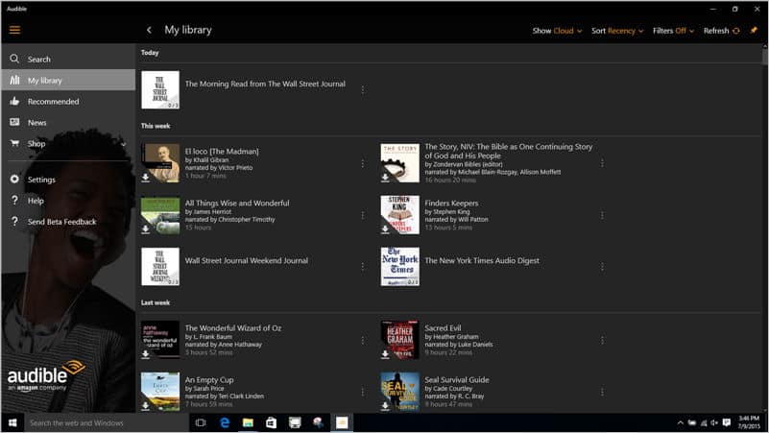Viewport: 769px width, 433px height.
Task: Open Wall Street Journal Weekend Journal cover
Action: (x=160, y=266)
